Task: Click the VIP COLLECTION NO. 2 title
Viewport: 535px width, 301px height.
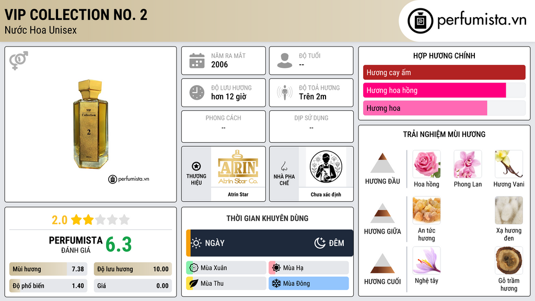Action: point(76,15)
